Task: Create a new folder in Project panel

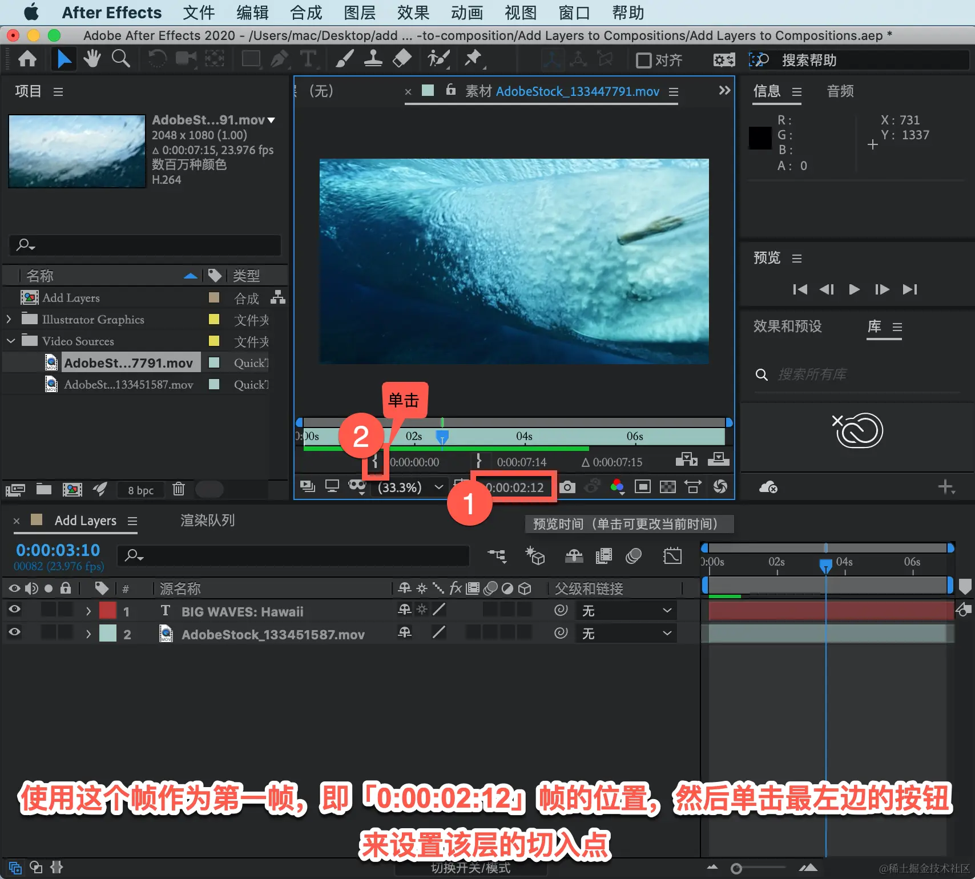Action: tap(44, 489)
